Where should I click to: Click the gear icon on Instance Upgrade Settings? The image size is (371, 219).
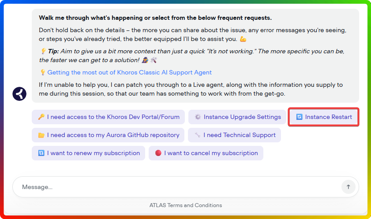pos(198,117)
